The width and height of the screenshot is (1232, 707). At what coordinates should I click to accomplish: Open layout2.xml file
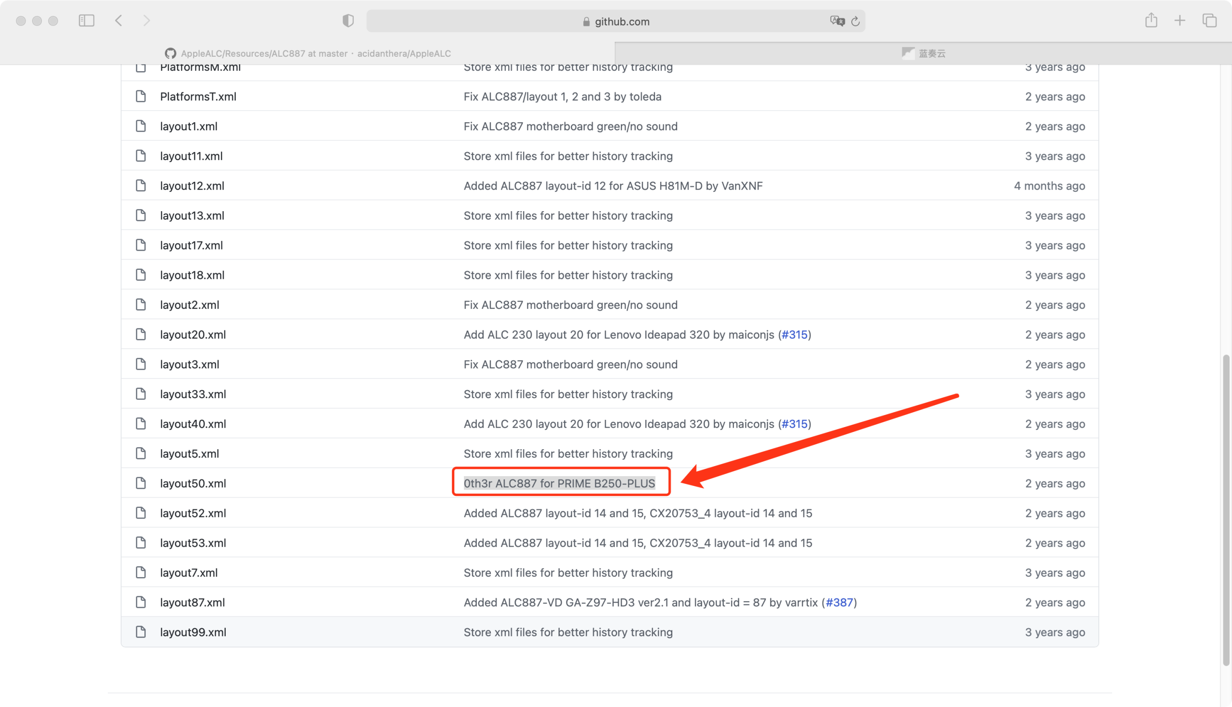pyautogui.click(x=190, y=305)
